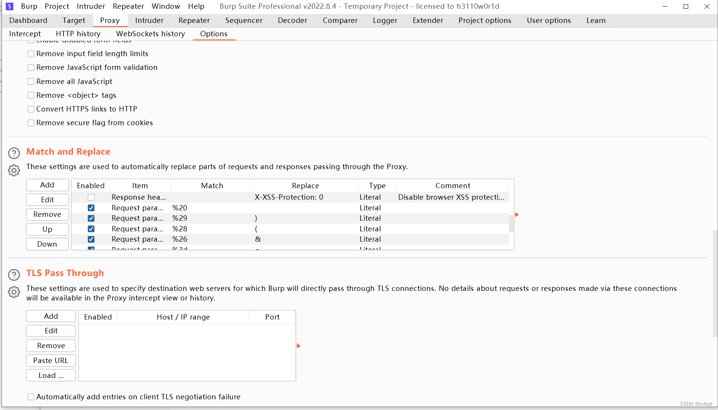Switch to the Extender tab
This screenshot has width=718, height=410.
(428, 21)
